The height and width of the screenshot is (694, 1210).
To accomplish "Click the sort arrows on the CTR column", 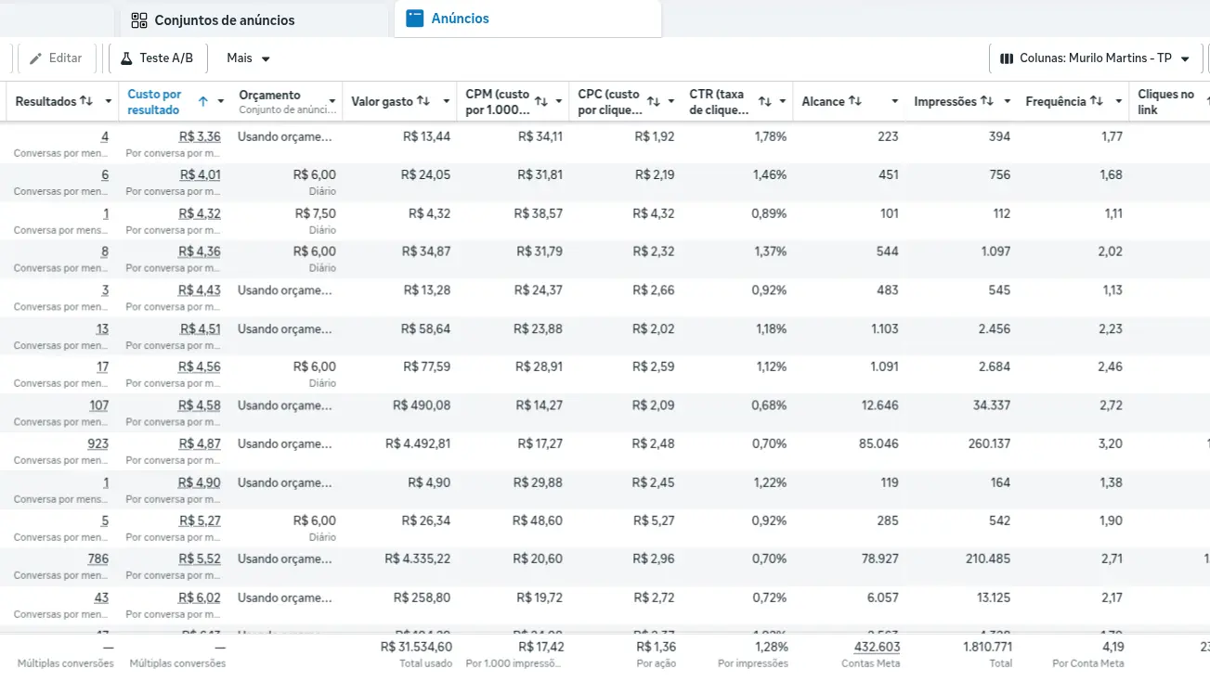I will pyautogui.click(x=765, y=101).
